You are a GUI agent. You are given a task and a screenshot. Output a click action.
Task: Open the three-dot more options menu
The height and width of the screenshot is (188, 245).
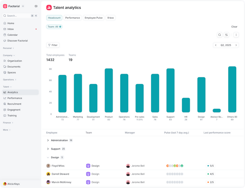(236, 35)
